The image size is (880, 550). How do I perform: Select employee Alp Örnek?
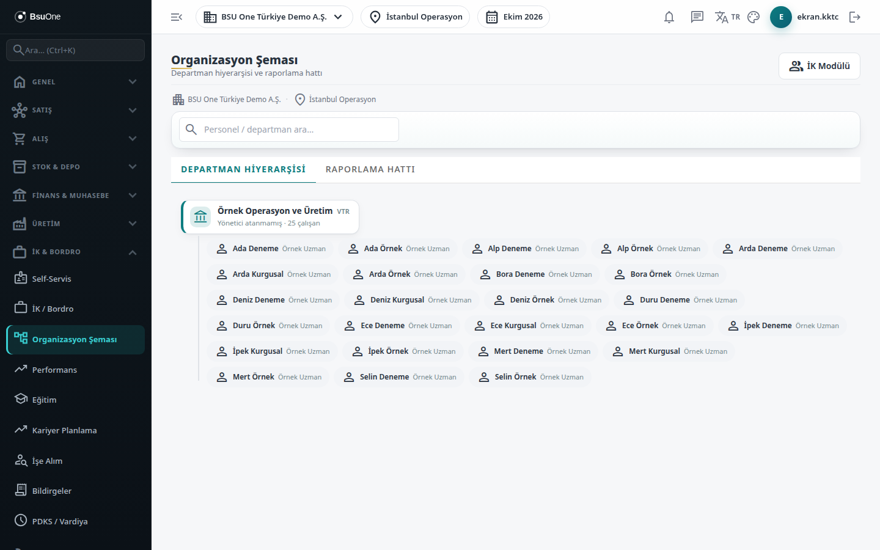pyautogui.click(x=650, y=249)
